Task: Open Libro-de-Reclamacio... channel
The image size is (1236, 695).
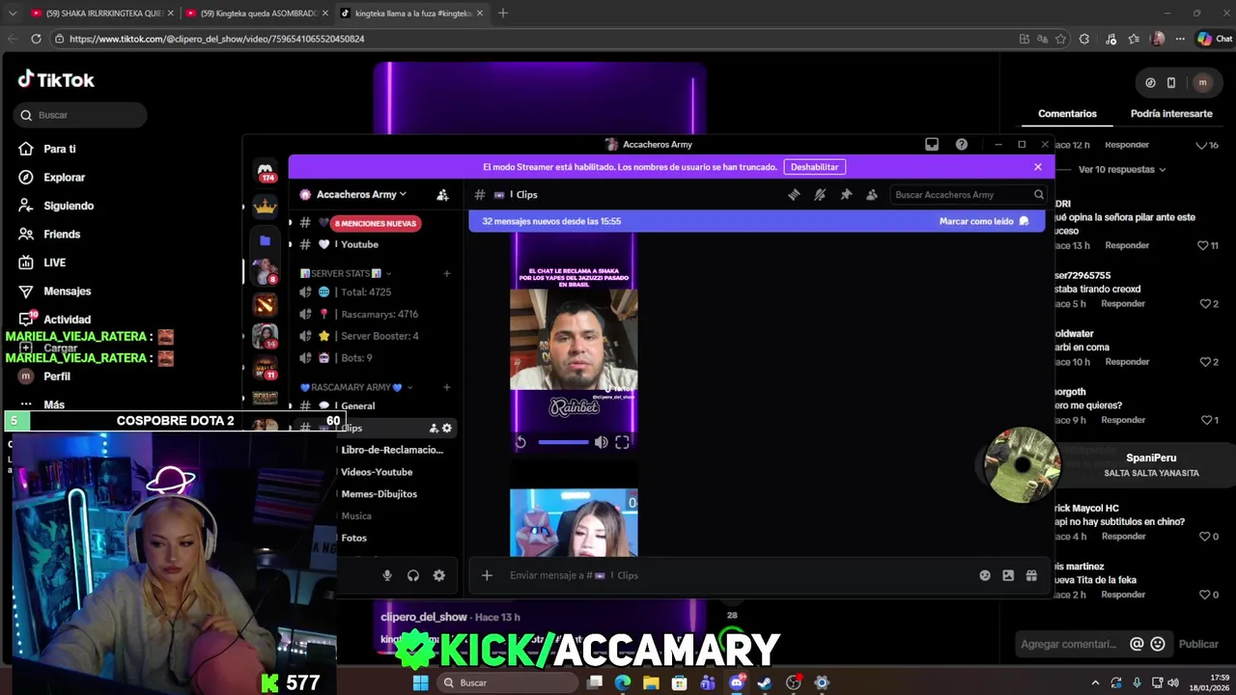Action: click(x=391, y=450)
